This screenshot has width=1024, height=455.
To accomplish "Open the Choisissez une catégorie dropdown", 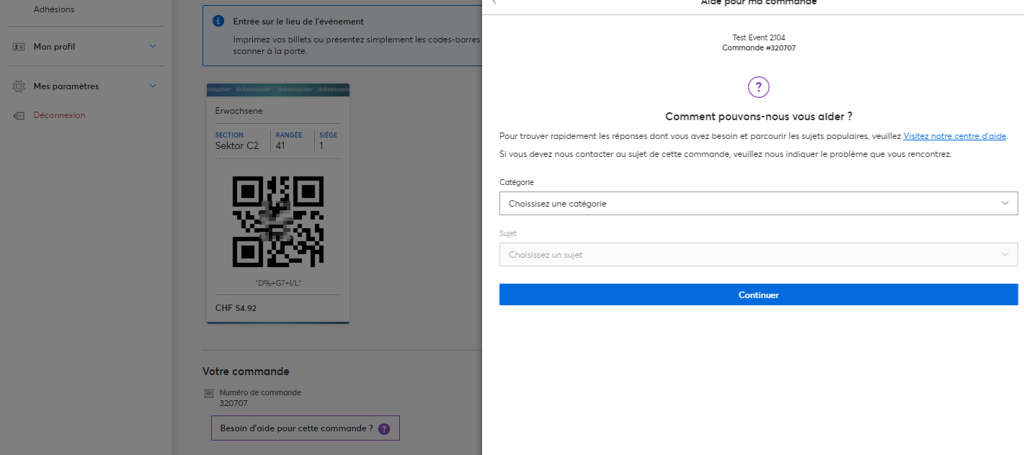I will 758,204.
